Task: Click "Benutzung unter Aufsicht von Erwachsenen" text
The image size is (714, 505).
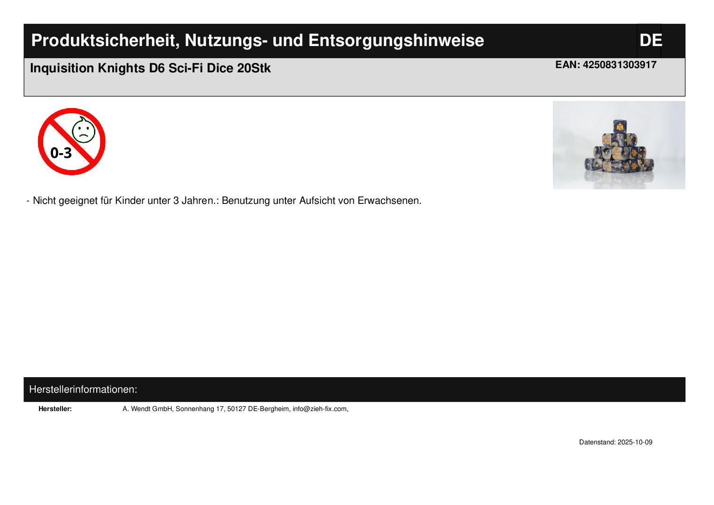Action: (x=321, y=201)
